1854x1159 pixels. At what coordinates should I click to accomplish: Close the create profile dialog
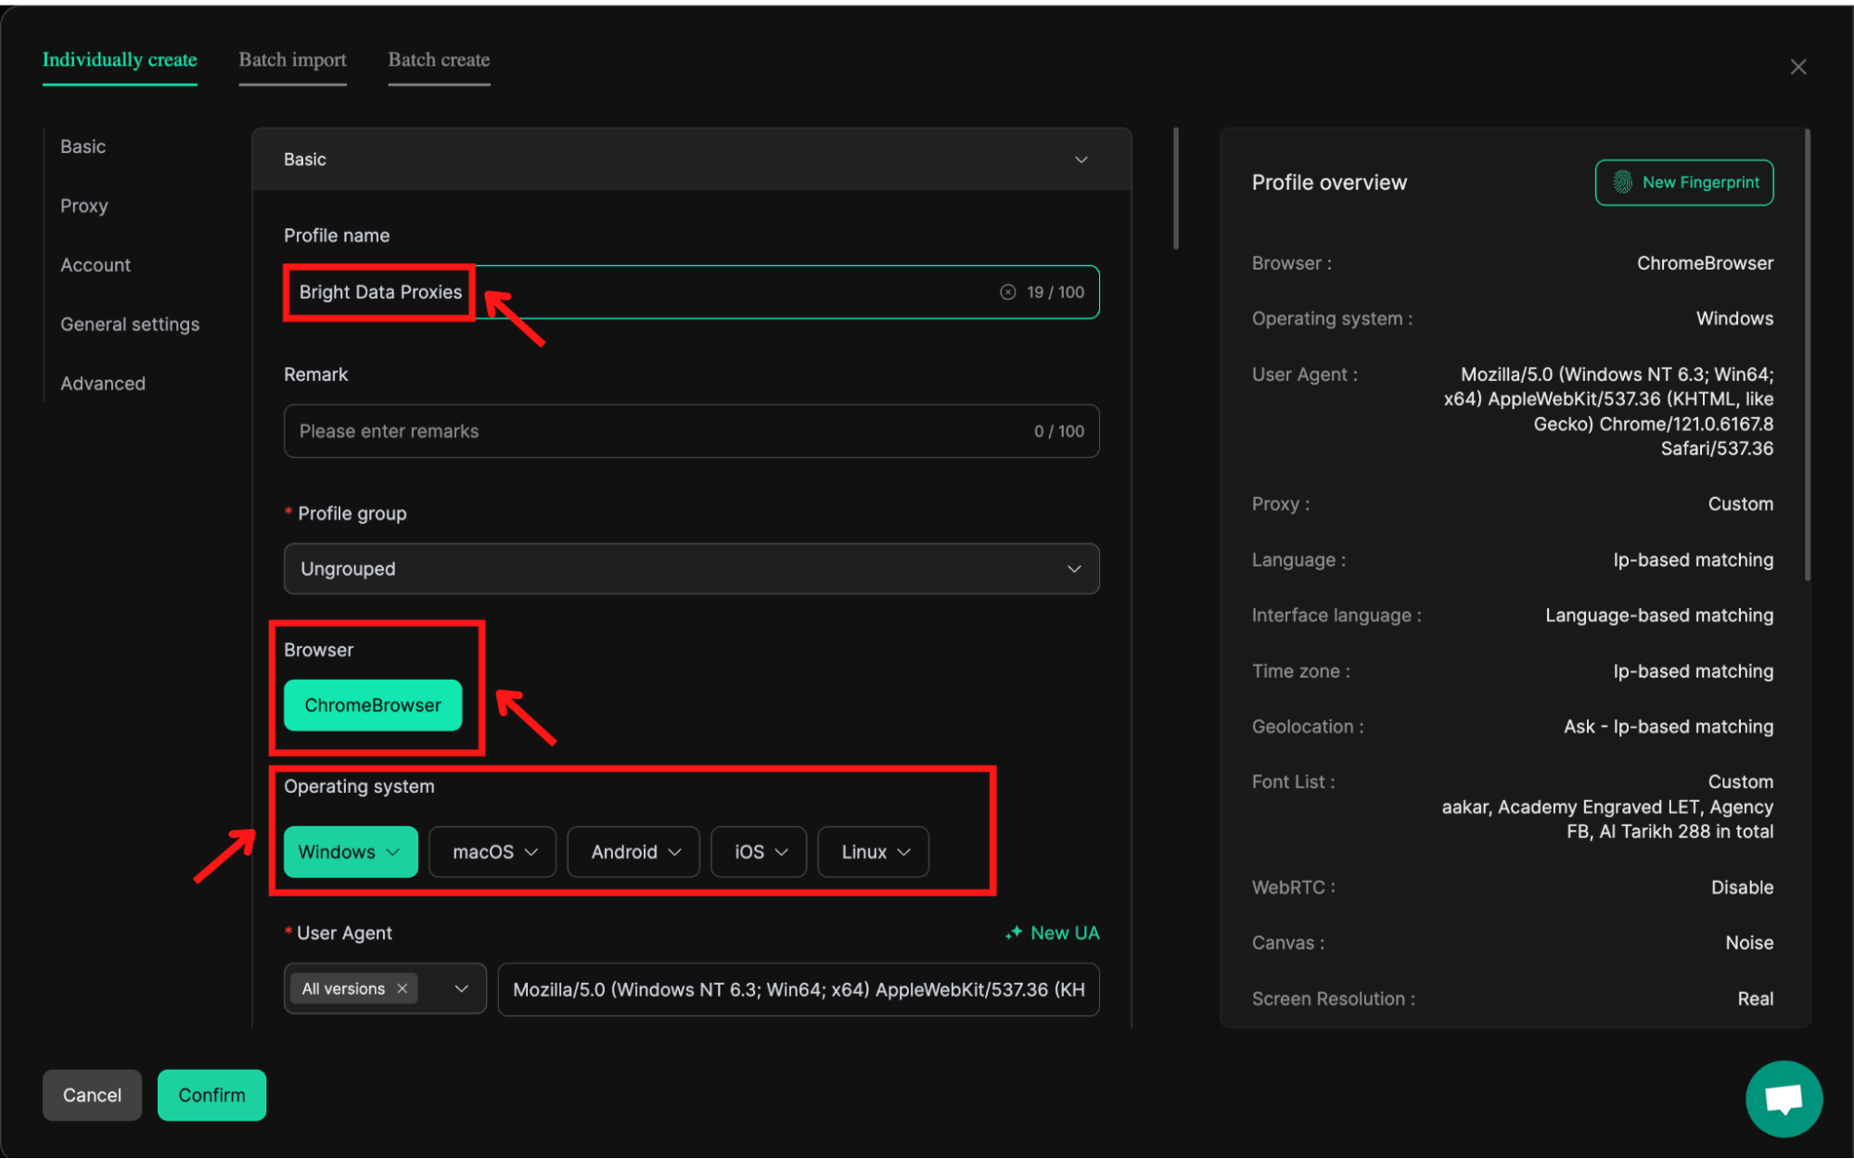coord(1797,67)
